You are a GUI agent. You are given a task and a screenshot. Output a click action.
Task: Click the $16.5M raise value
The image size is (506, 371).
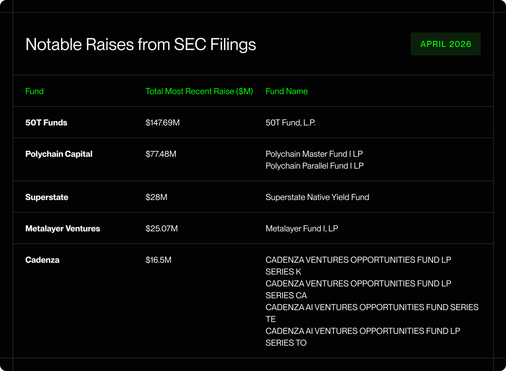(x=158, y=260)
